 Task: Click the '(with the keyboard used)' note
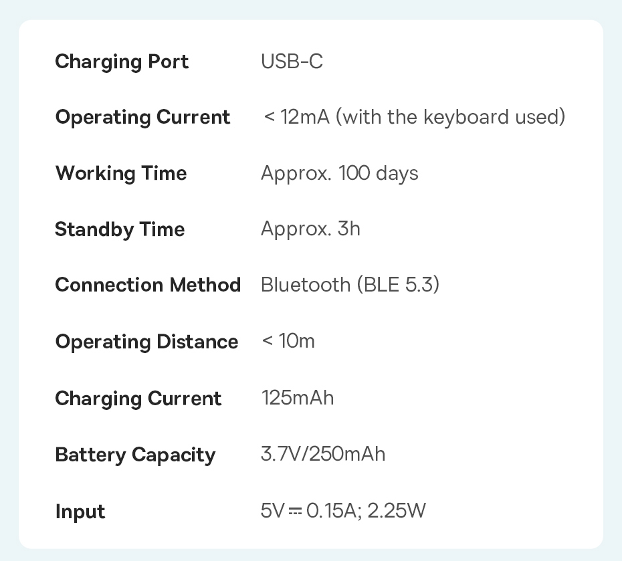tap(450, 117)
